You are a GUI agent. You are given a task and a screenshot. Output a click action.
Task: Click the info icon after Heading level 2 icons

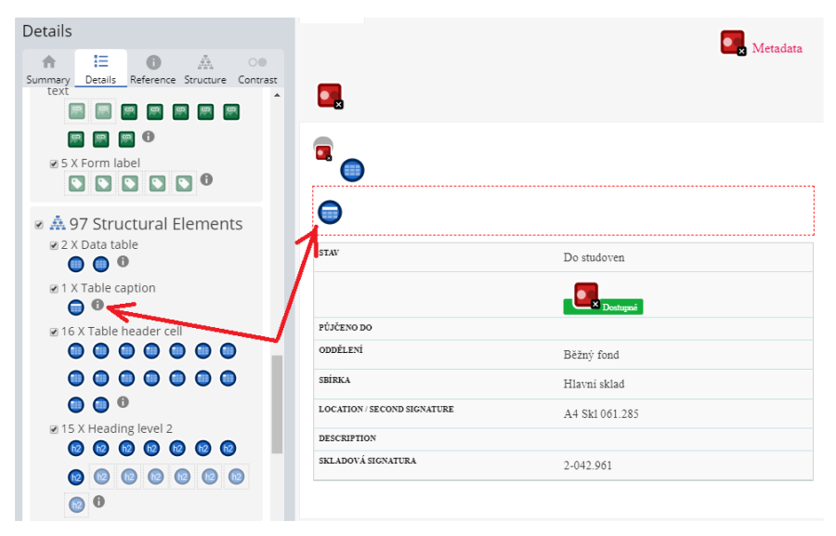(98, 502)
